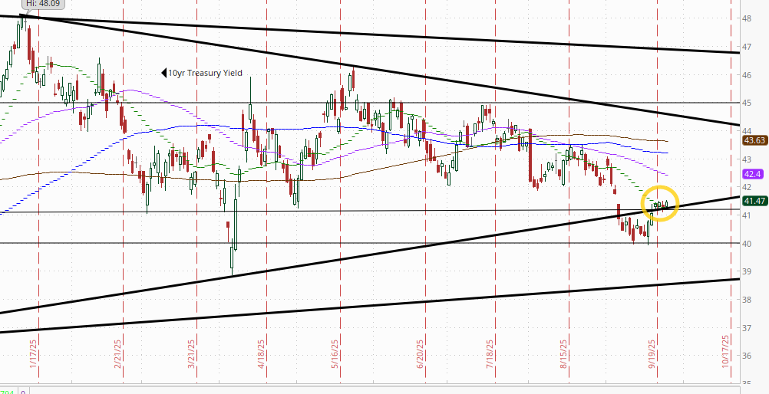769x394 pixels.
Task: Select the brown 43.63 price axis tag
Action: [x=754, y=140]
